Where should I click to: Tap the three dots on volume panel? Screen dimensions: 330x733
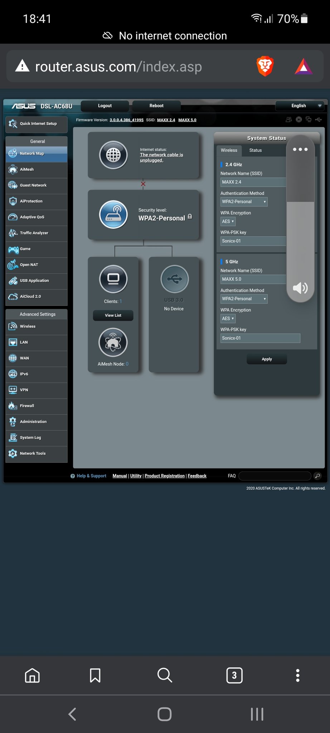pyautogui.click(x=300, y=149)
